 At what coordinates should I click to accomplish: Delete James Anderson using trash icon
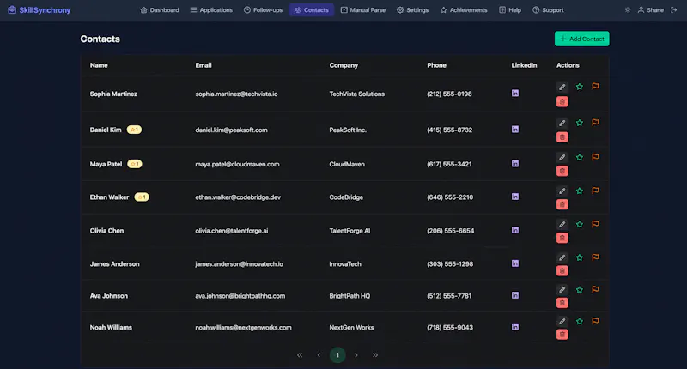click(562, 271)
